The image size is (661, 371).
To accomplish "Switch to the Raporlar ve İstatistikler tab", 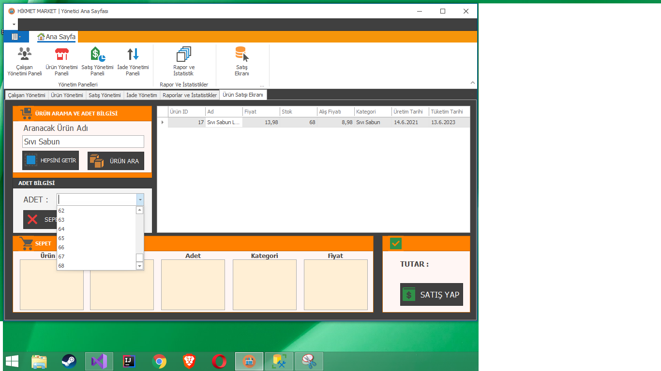I will 189,95.
